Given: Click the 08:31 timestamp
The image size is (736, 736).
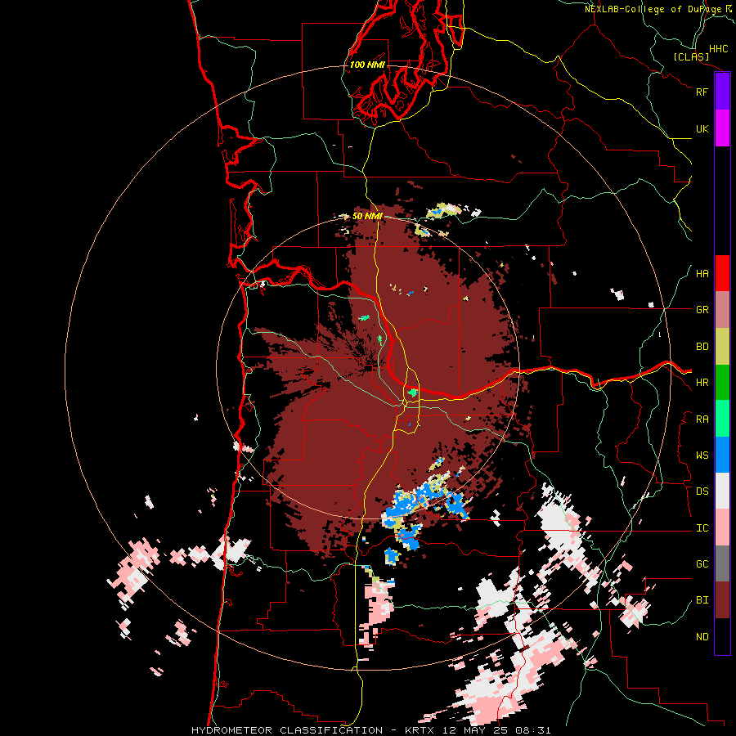Looking at the screenshot, I should click(x=534, y=730).
